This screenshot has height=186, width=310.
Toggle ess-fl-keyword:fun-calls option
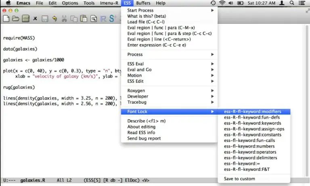pyautogui.click(x=254, y=140)
